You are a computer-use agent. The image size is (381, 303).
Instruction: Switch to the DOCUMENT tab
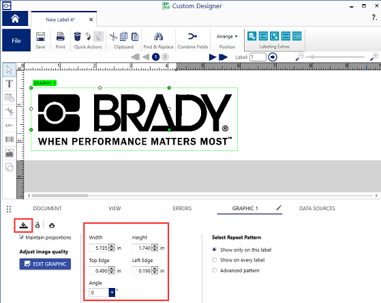47,208
